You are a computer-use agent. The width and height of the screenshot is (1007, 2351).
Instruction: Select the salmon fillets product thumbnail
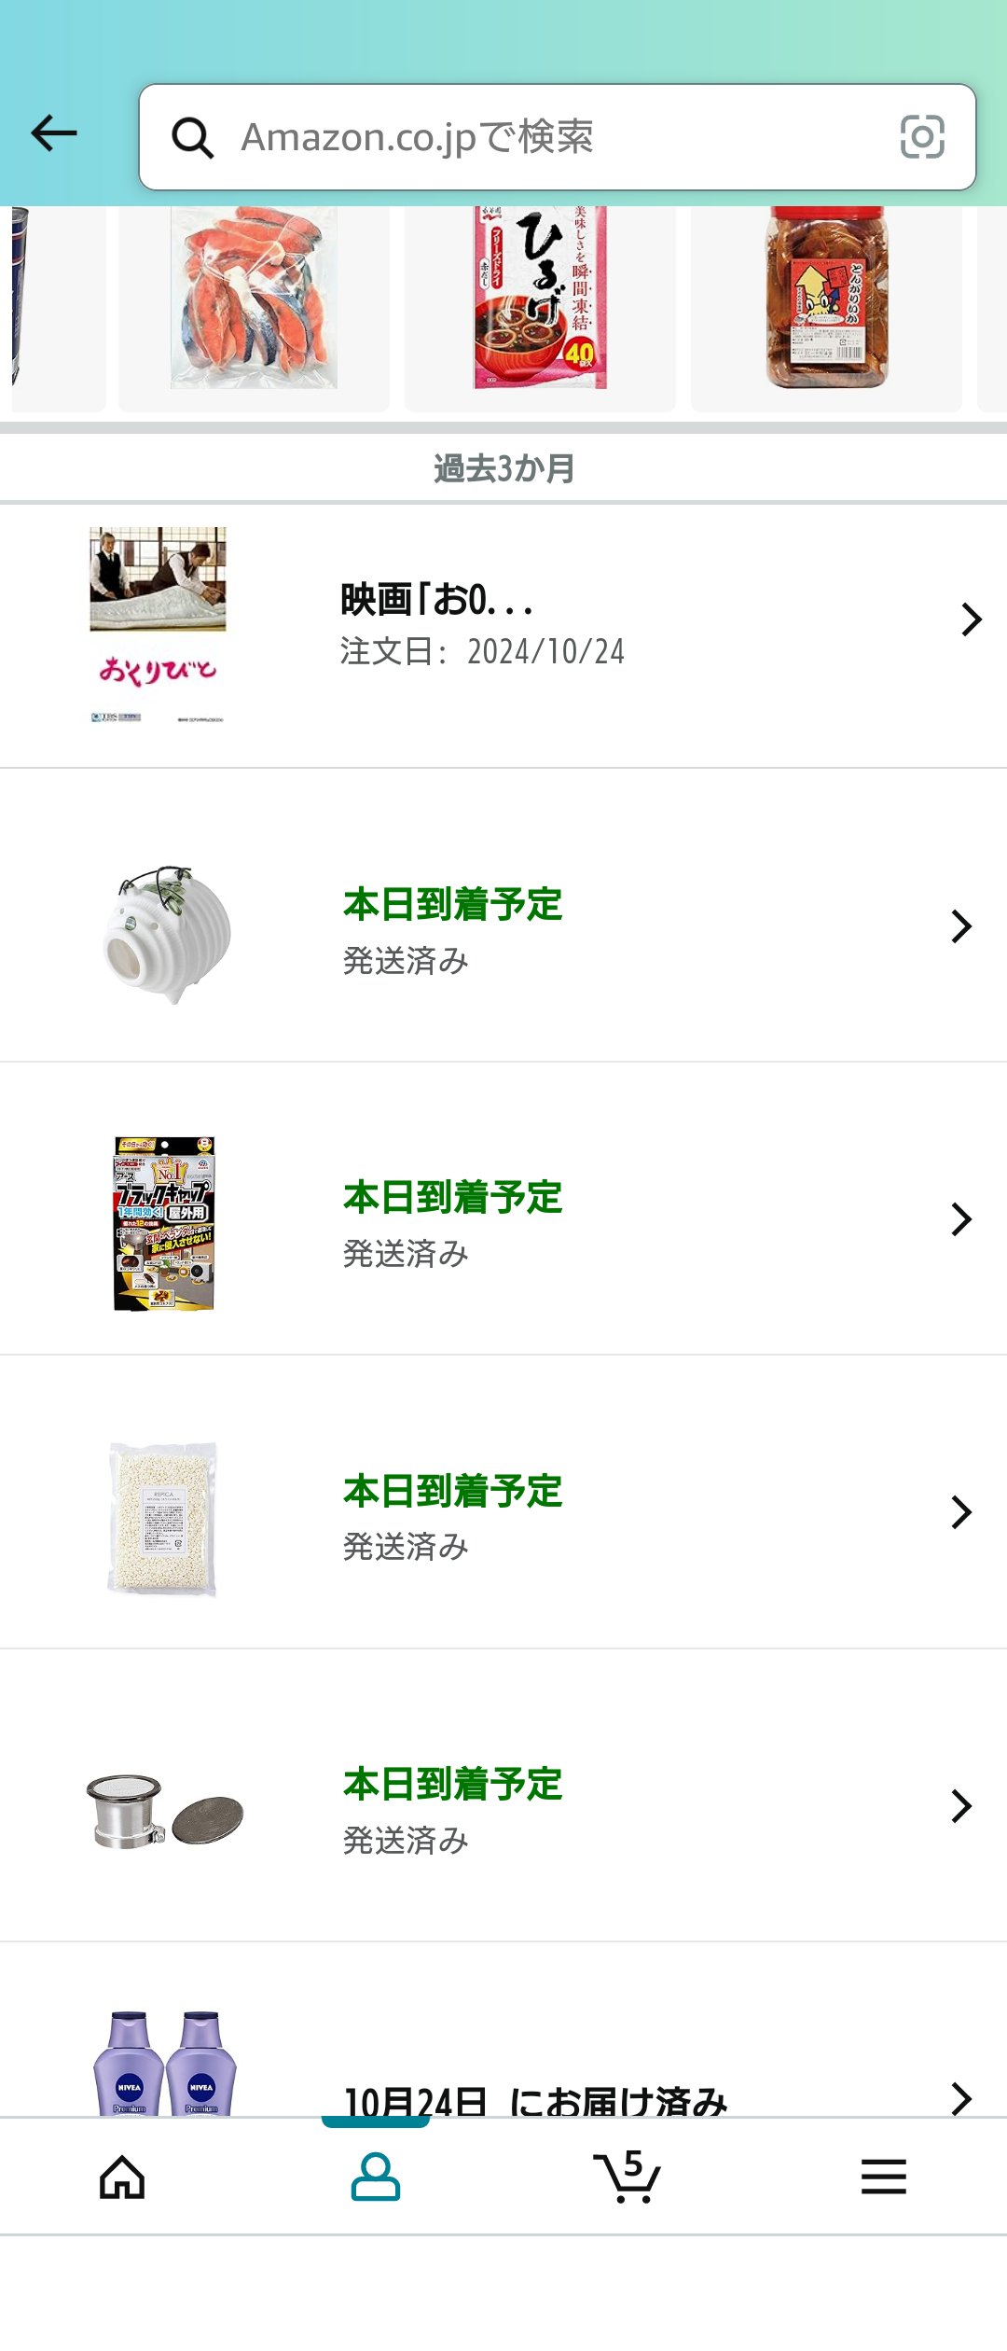(x=254, y=299)
